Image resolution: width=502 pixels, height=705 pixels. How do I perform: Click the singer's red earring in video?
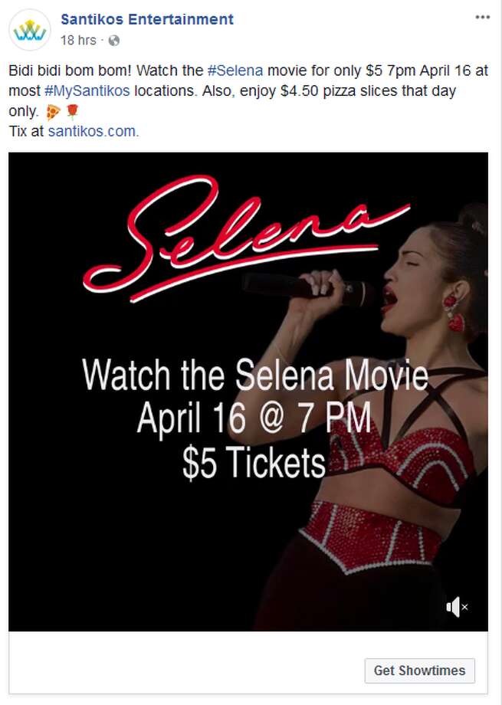click(454, 313)
